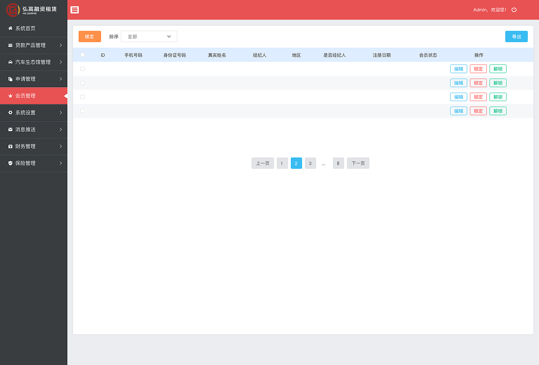Screen dimensions: 539x365
Task: Click the card icon beside 贷款产品管理
Action: [11, 45]
